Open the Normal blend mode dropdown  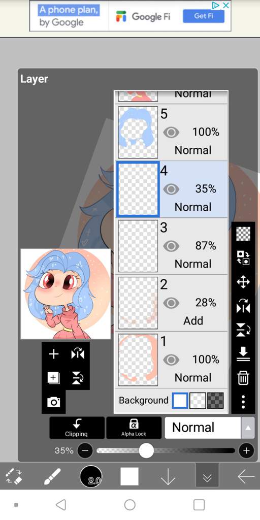(x=203, y=428)
